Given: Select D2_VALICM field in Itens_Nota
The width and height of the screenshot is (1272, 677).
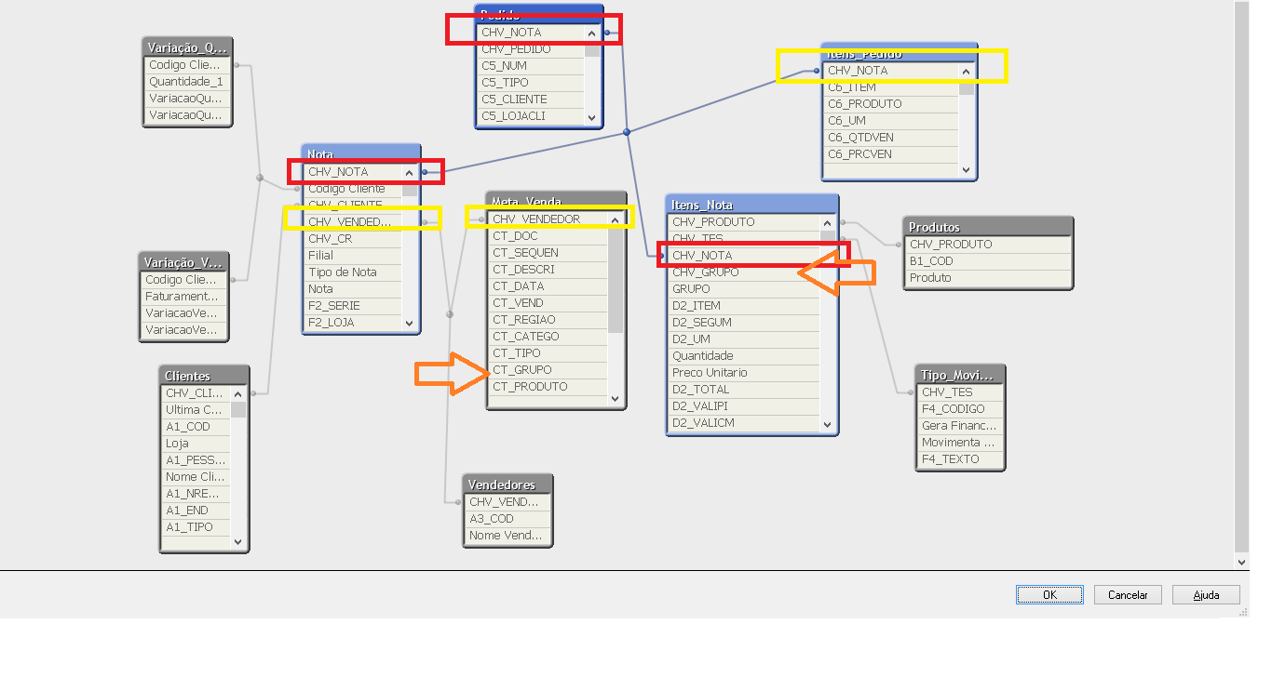Looking at the screenshot, I should (x=744, y=423).
